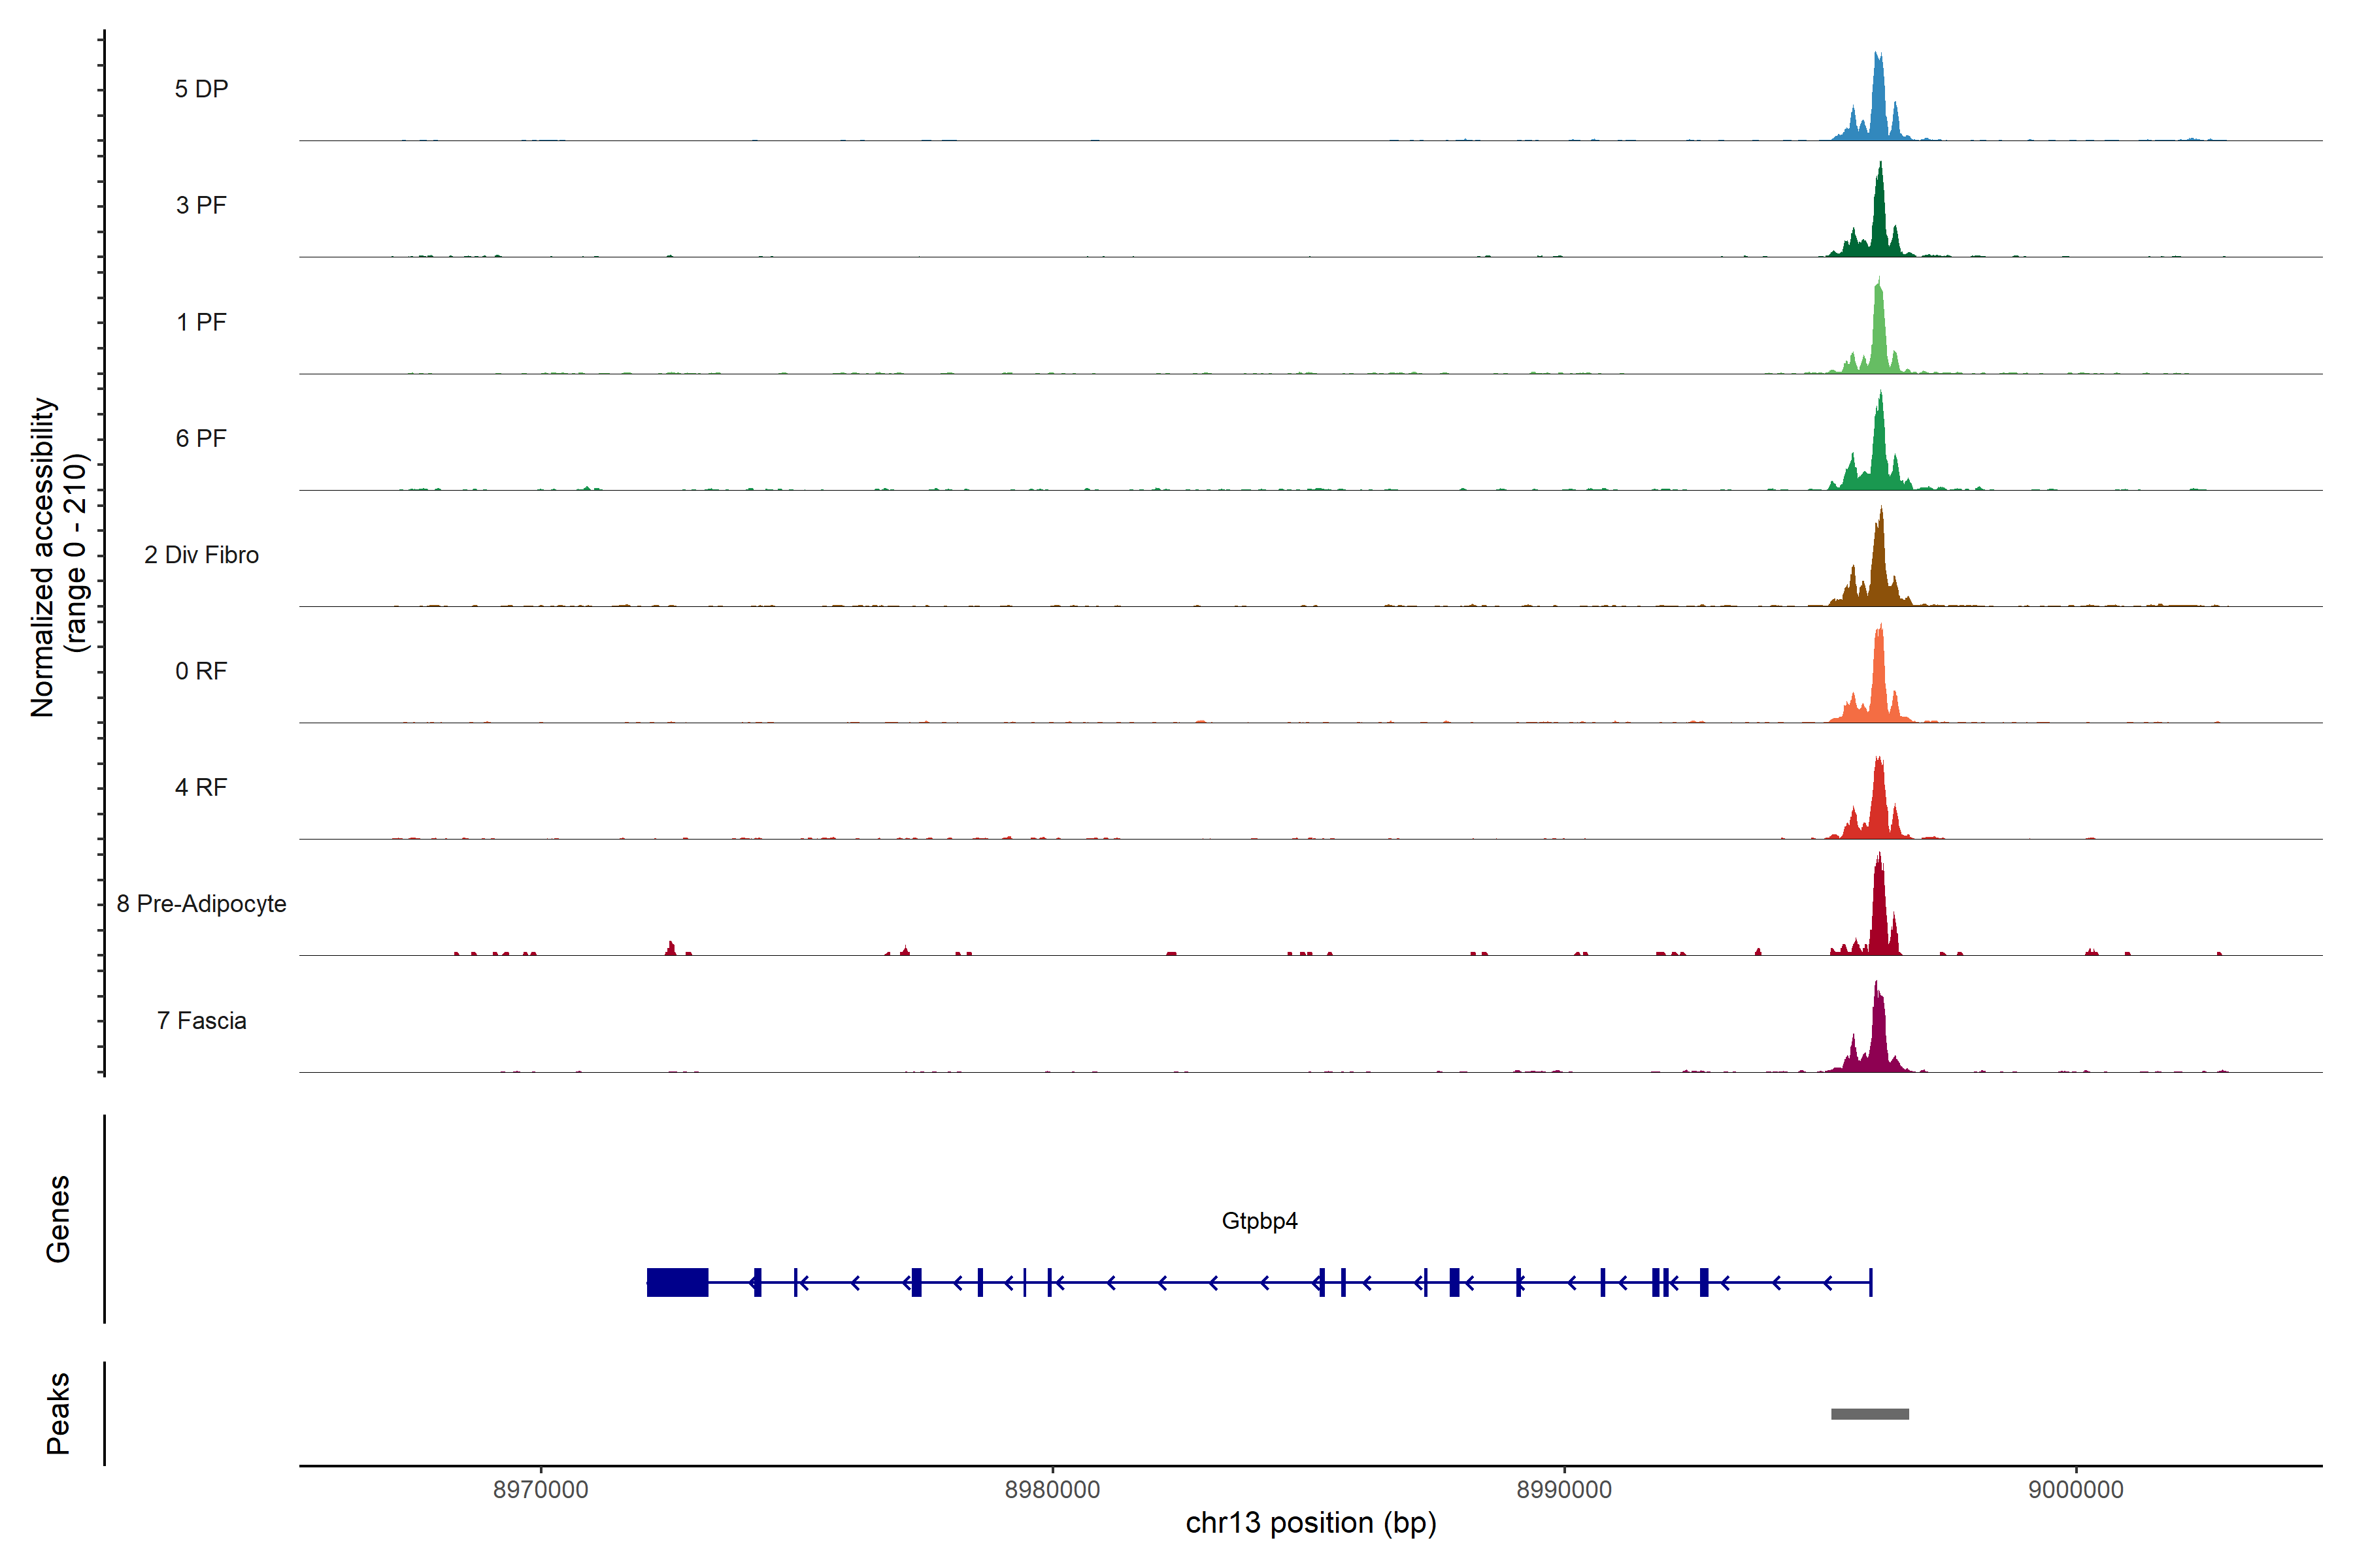
Task: Click the large Gtpbp4 terminal exon block
Action: (677, 1282)
